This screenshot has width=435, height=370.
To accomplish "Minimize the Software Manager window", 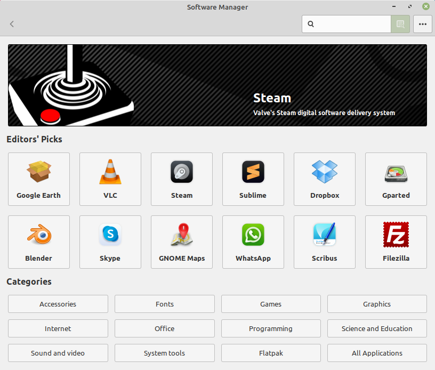I will tap(393, 6).
